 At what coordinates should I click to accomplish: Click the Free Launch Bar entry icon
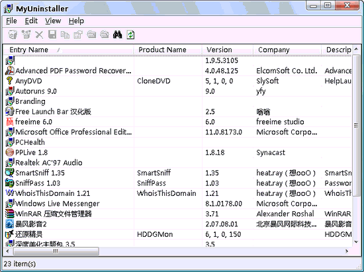9,111
